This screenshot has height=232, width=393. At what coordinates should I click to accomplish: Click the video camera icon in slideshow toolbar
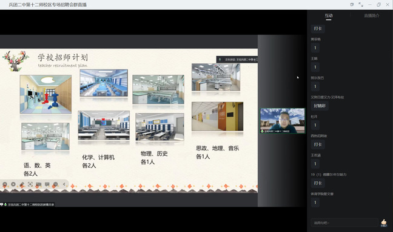(x=39, y=184)
